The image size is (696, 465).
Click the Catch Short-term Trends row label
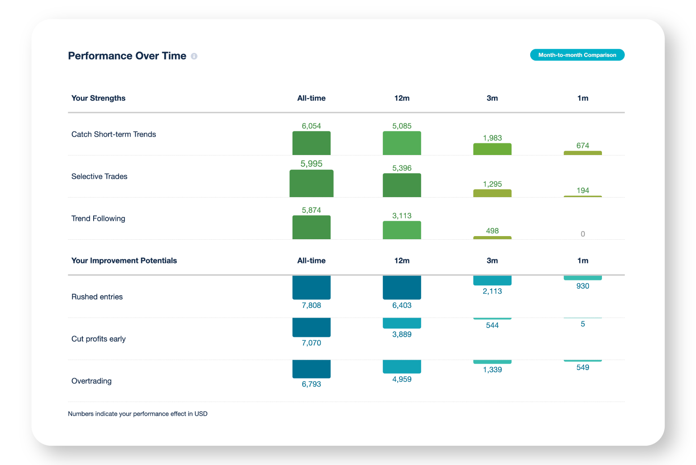114,134
